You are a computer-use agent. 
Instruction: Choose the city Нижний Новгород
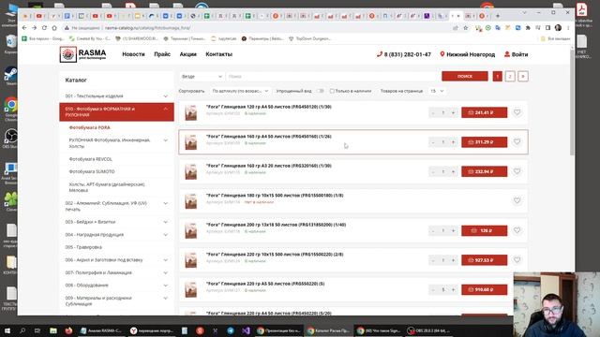467,54
